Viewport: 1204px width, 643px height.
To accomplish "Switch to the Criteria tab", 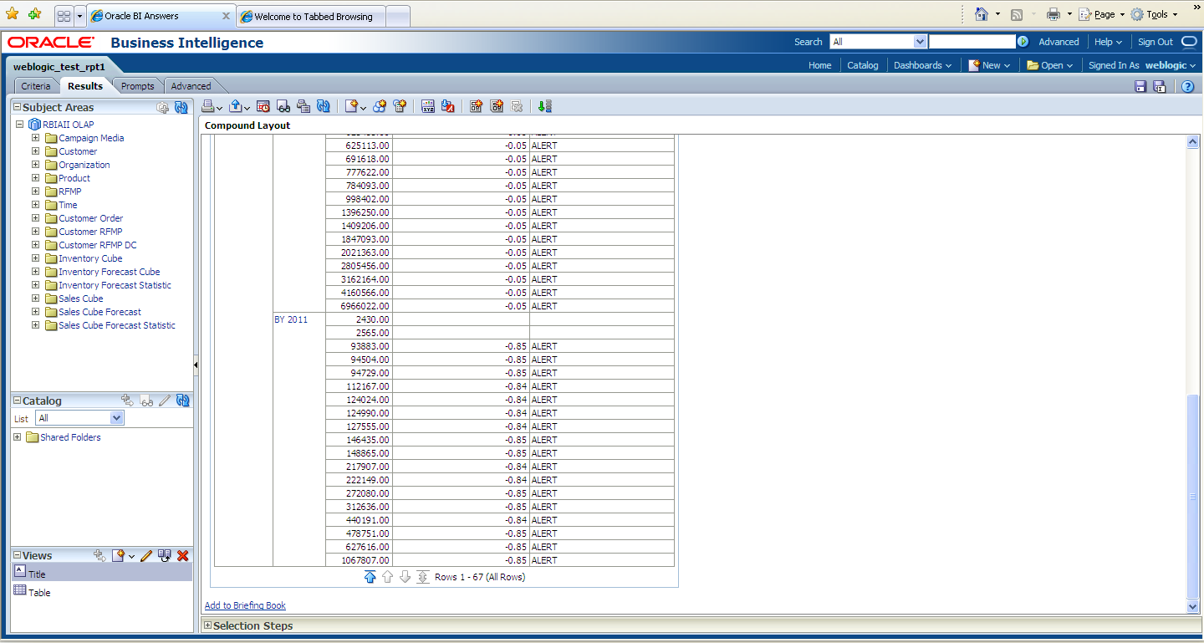I will pyautogui.click(x=36, y=86).
